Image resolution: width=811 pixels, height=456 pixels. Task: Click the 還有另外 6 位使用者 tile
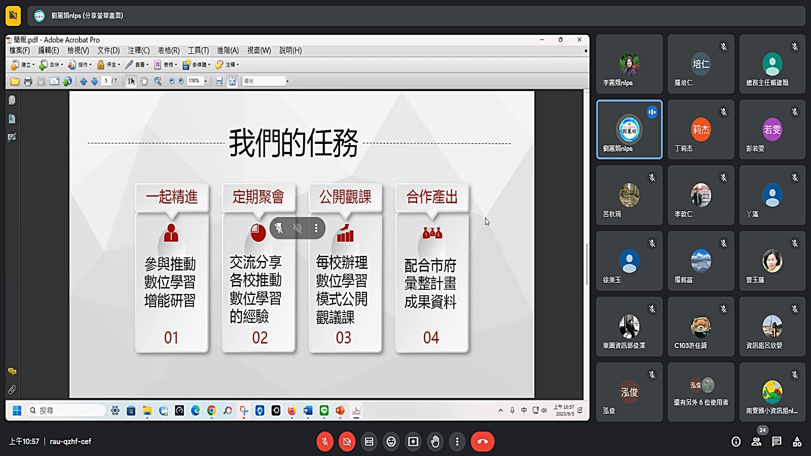pos(701,392)
